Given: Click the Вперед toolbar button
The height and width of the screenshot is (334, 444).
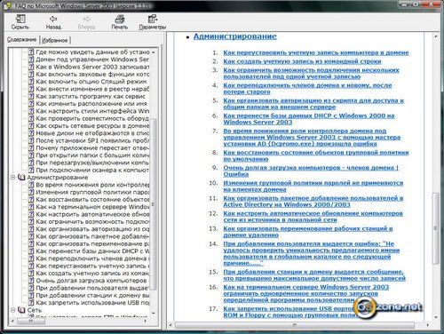Looking at the screenshot, I should coord(86,22).
